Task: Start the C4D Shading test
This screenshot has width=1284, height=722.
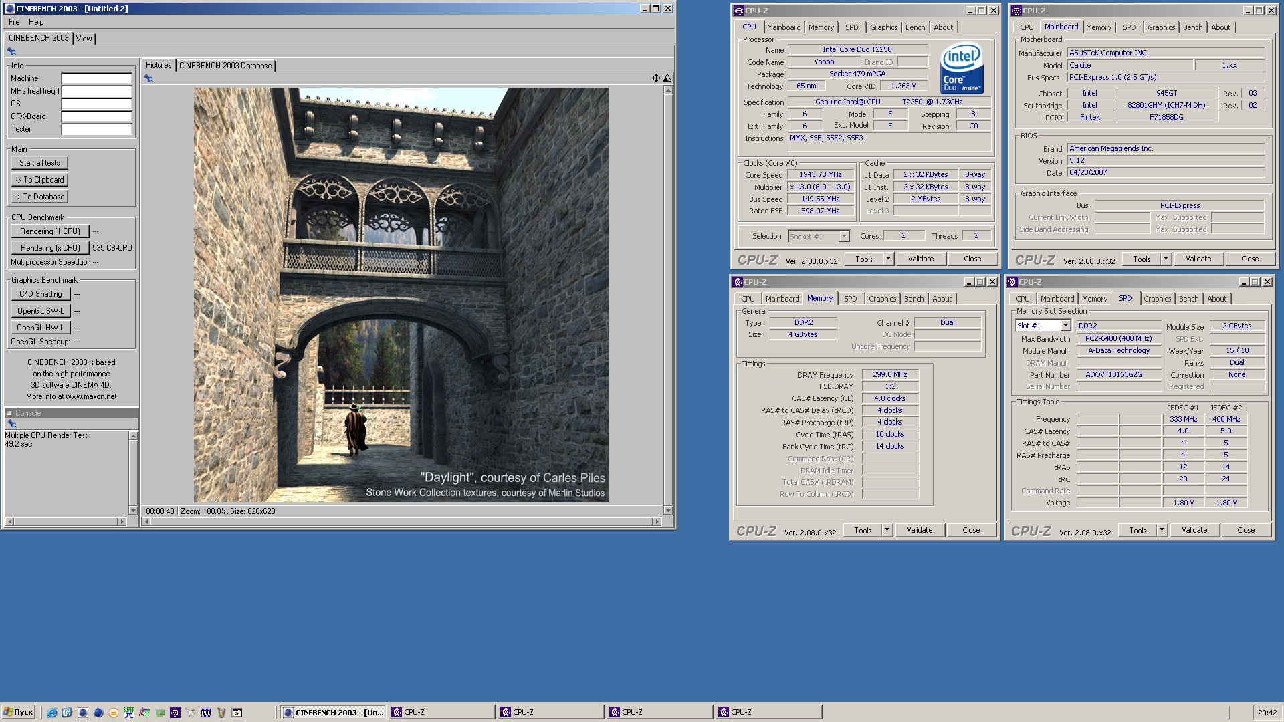Action: pyautogui.click(x=41, y=294)
